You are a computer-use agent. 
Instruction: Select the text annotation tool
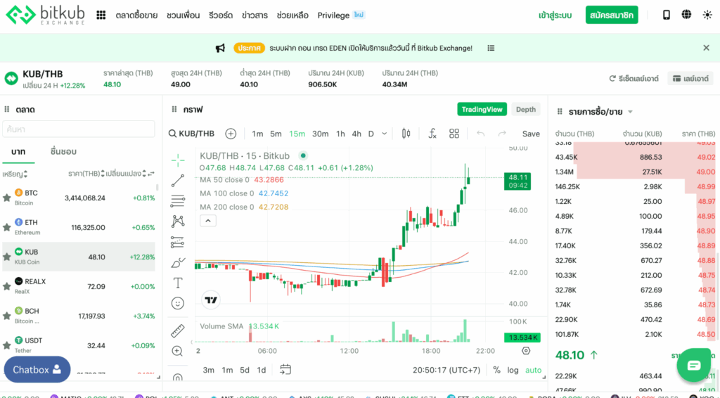click(x=178, y=283)
